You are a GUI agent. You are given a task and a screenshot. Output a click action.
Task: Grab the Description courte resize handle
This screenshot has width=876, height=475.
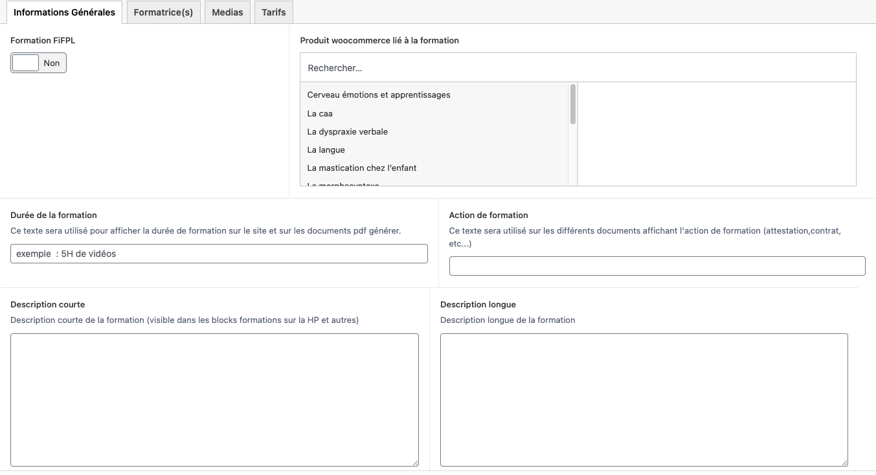pyautogui.click(x=415, y=463)
